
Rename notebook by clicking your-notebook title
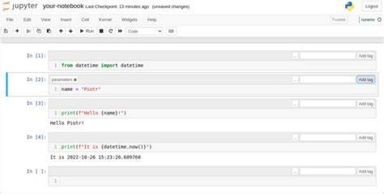point(63,6)
